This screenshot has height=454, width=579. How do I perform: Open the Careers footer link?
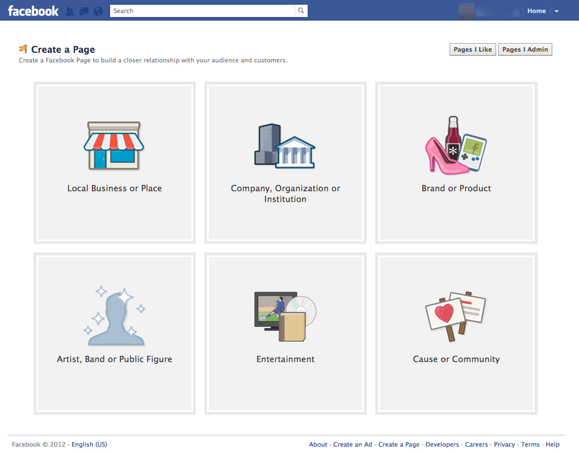click(x=476, y=444)
